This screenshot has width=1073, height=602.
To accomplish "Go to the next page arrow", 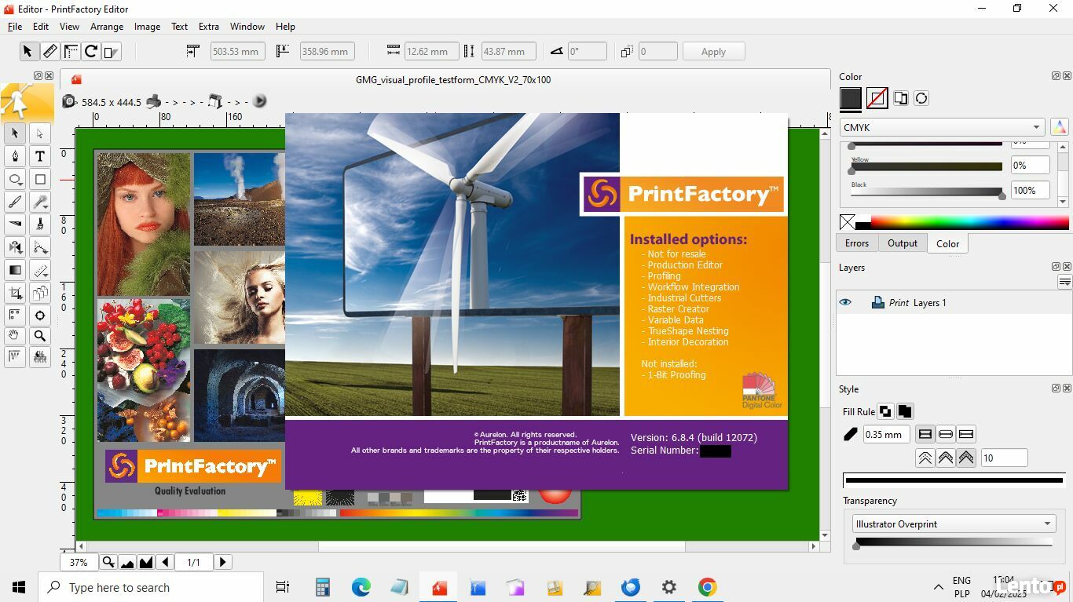I will click(223, 562).
